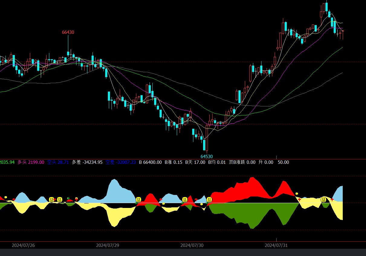Click the smiley marker under the 64530 low
The width and height of the screenshot is (366, 256).
click(x=209, y=199)
